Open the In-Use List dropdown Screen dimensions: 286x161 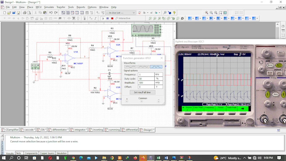134,13
